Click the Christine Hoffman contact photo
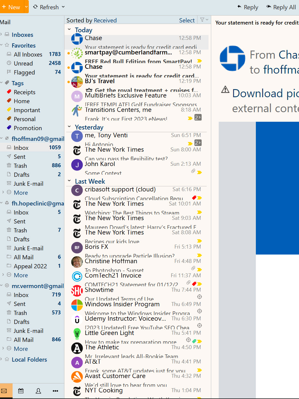The image size is (299, 399). [77, 262]
